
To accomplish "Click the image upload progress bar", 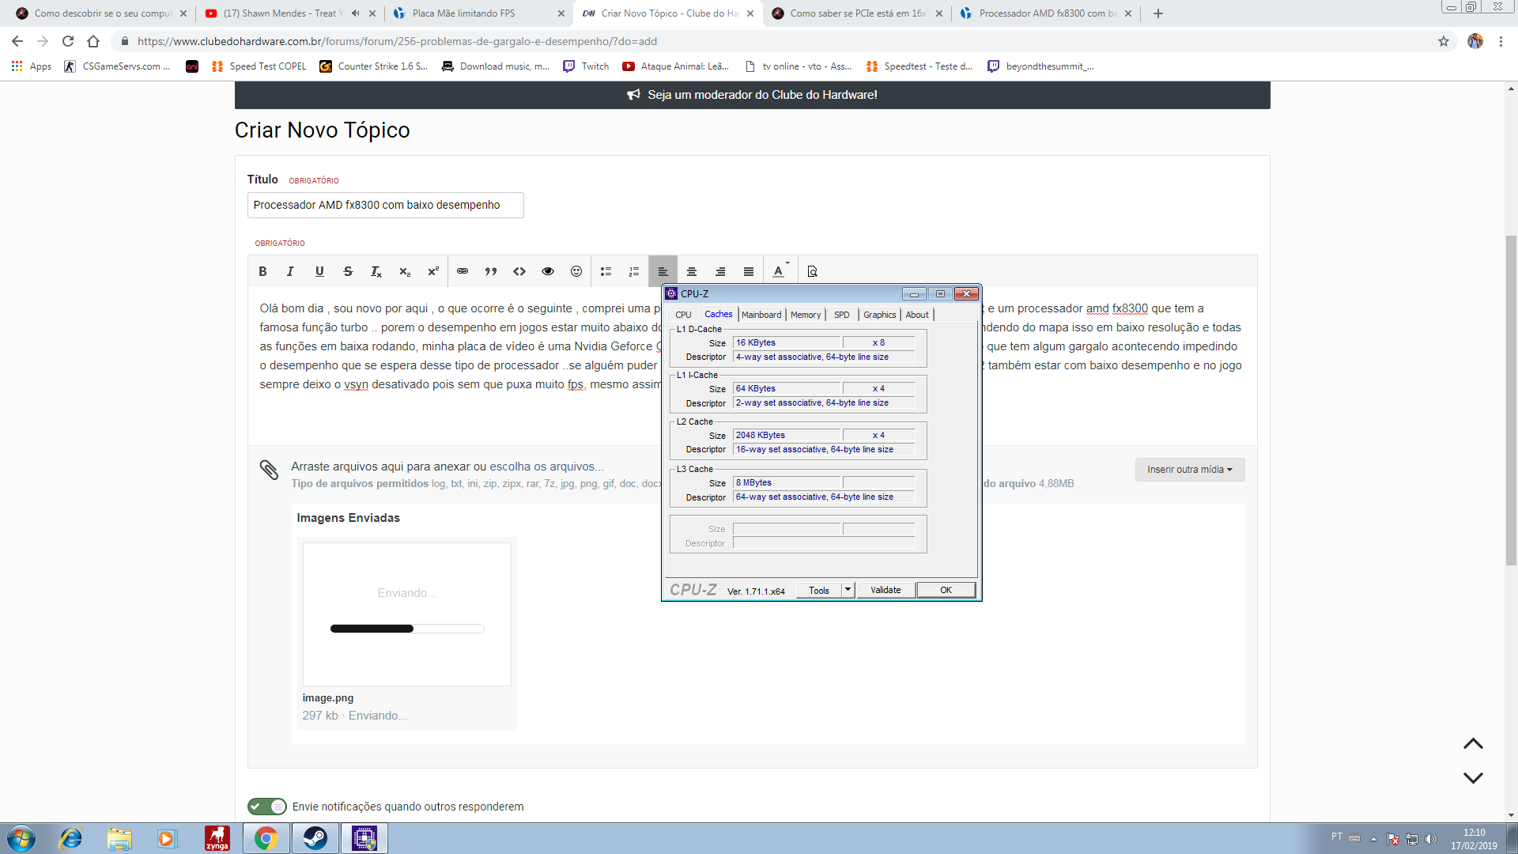I will click(x=407, y=629).
